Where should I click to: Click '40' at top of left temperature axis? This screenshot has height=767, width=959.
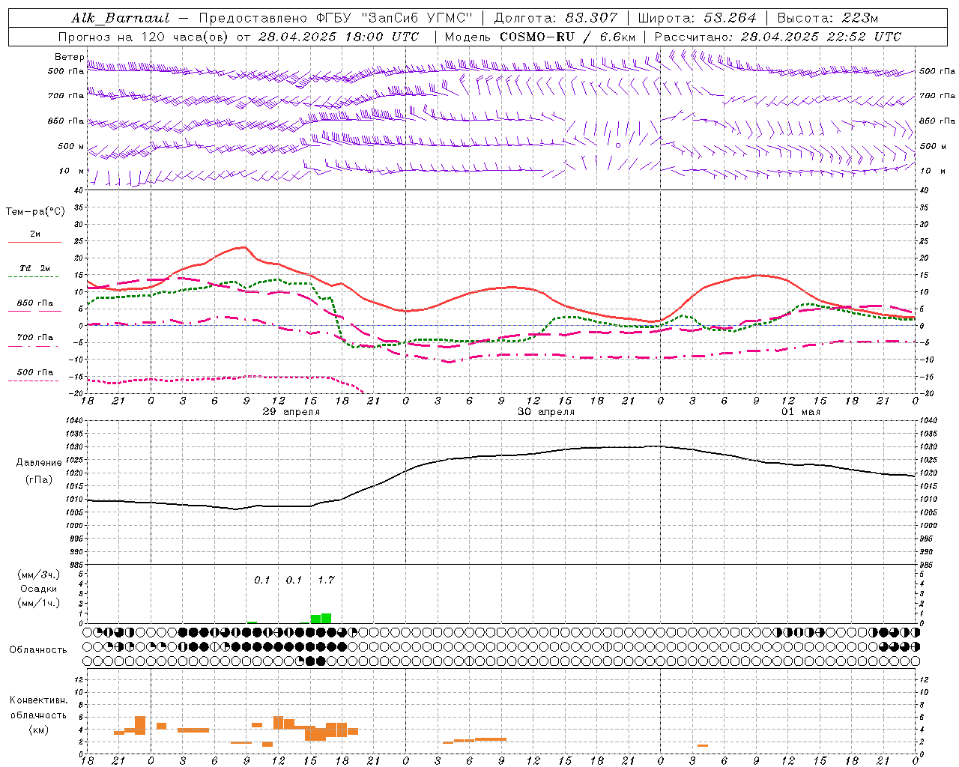coord(79,190)
